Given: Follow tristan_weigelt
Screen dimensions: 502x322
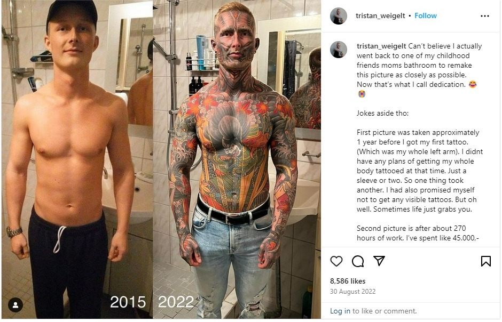Looking at the screenshot, I should [426, 15].
